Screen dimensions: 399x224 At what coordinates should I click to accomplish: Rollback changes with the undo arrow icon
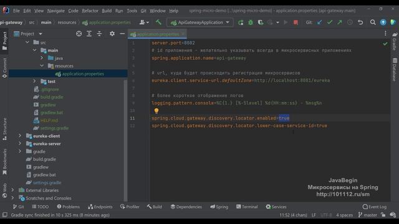[360, 22]
